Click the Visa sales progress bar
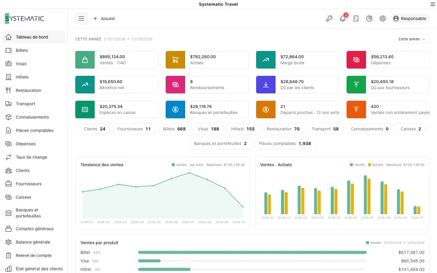Viewport: 437px width, 273px height. point(252,261)
